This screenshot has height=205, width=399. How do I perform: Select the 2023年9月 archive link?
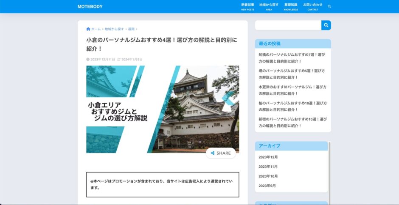tap(267, 186)
